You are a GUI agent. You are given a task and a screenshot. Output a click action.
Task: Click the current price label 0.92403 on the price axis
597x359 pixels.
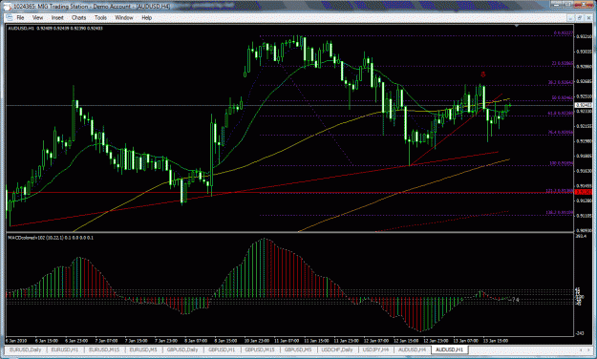tap(584, 105)
